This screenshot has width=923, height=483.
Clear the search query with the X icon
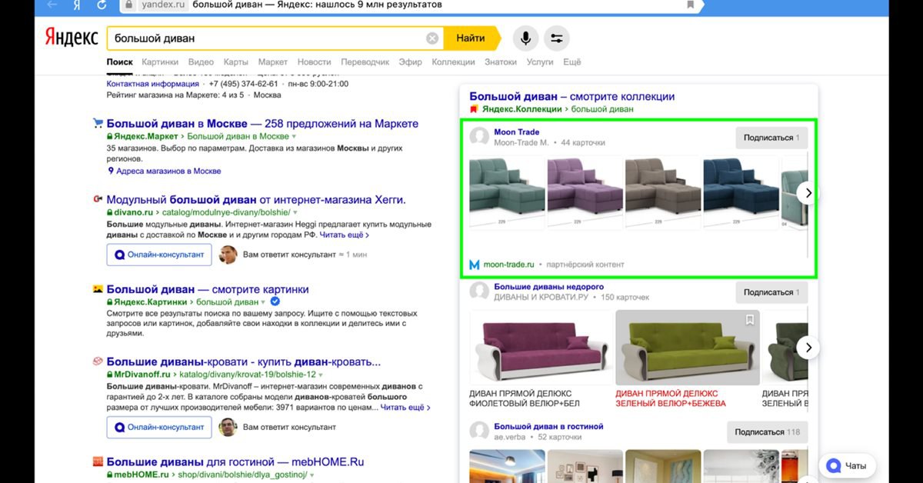tap(432, 38)
